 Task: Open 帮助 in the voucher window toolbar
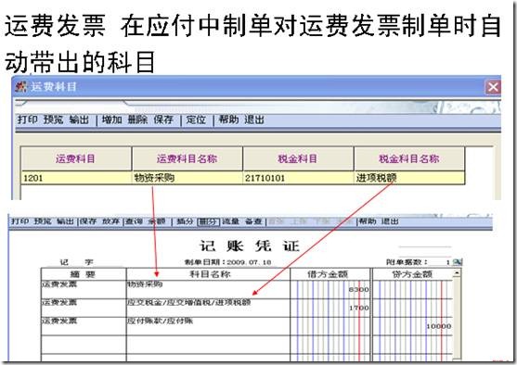point(368,221)
